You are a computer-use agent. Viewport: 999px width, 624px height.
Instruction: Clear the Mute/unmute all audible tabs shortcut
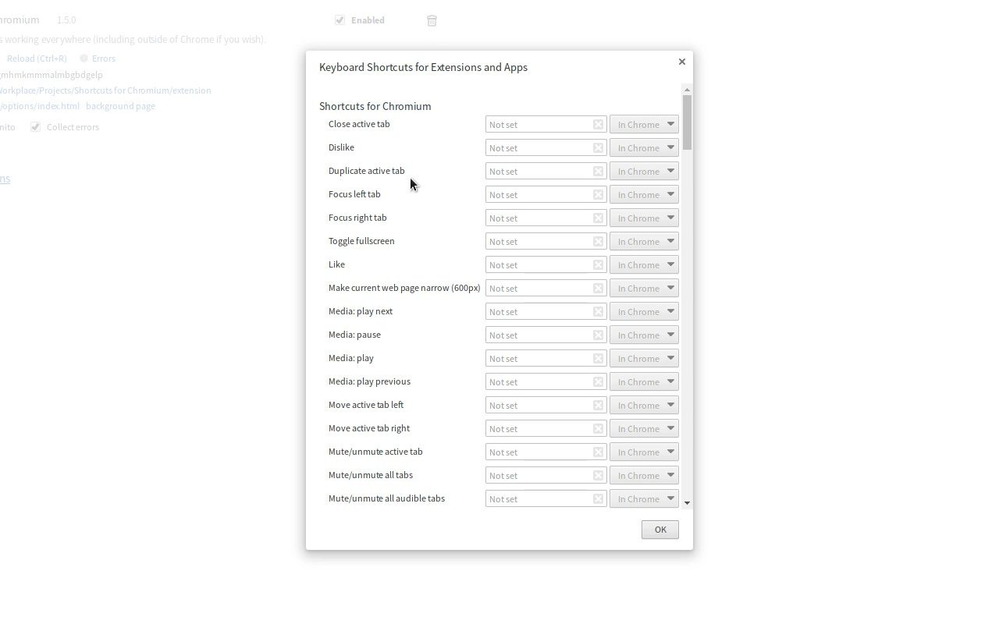pos(598,499)
